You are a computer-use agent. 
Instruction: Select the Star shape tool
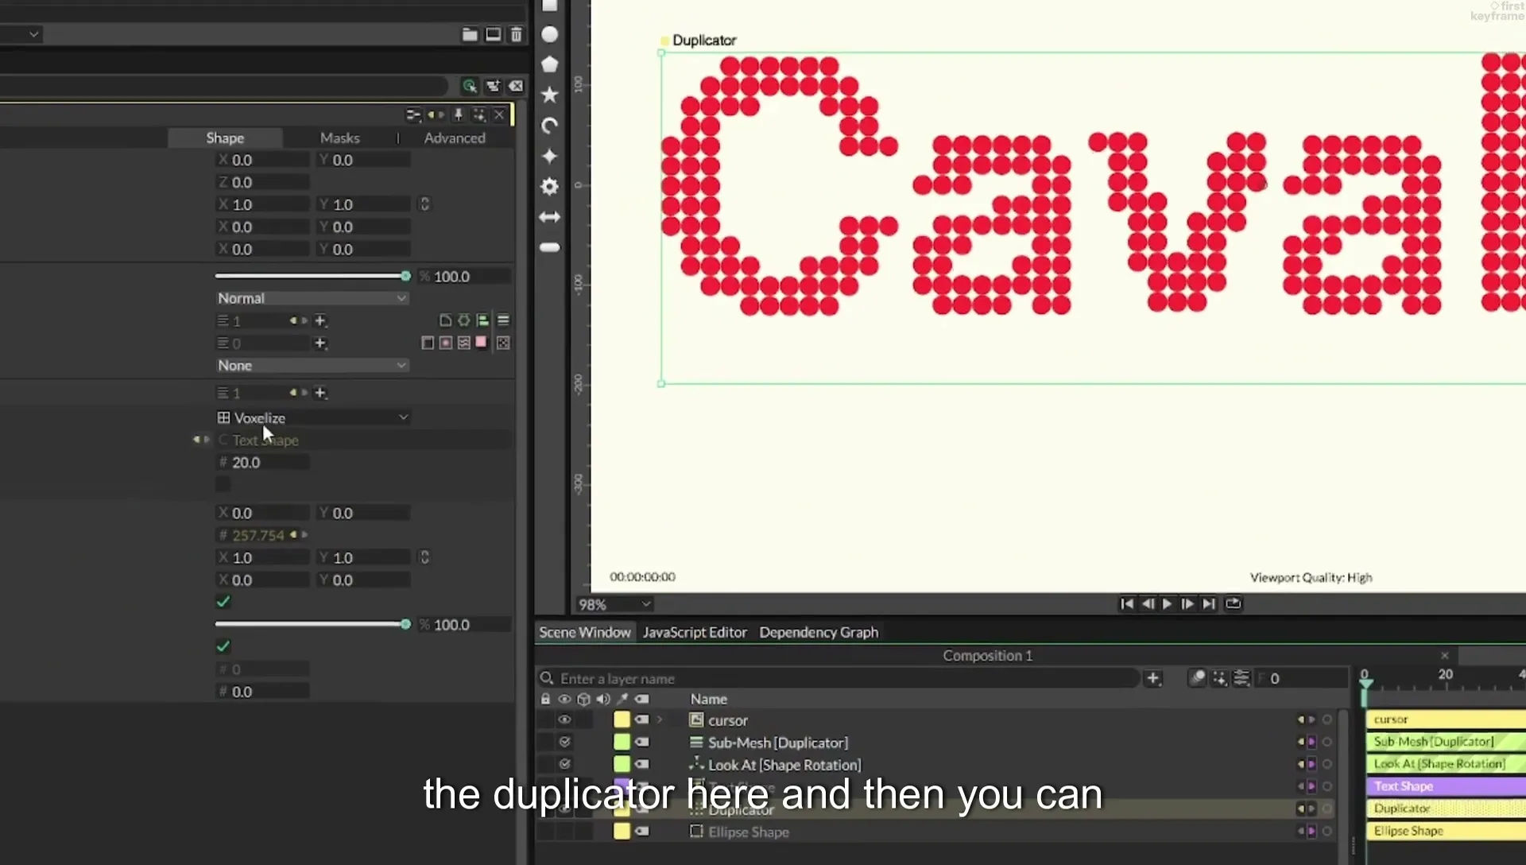[x=549, y=95]
